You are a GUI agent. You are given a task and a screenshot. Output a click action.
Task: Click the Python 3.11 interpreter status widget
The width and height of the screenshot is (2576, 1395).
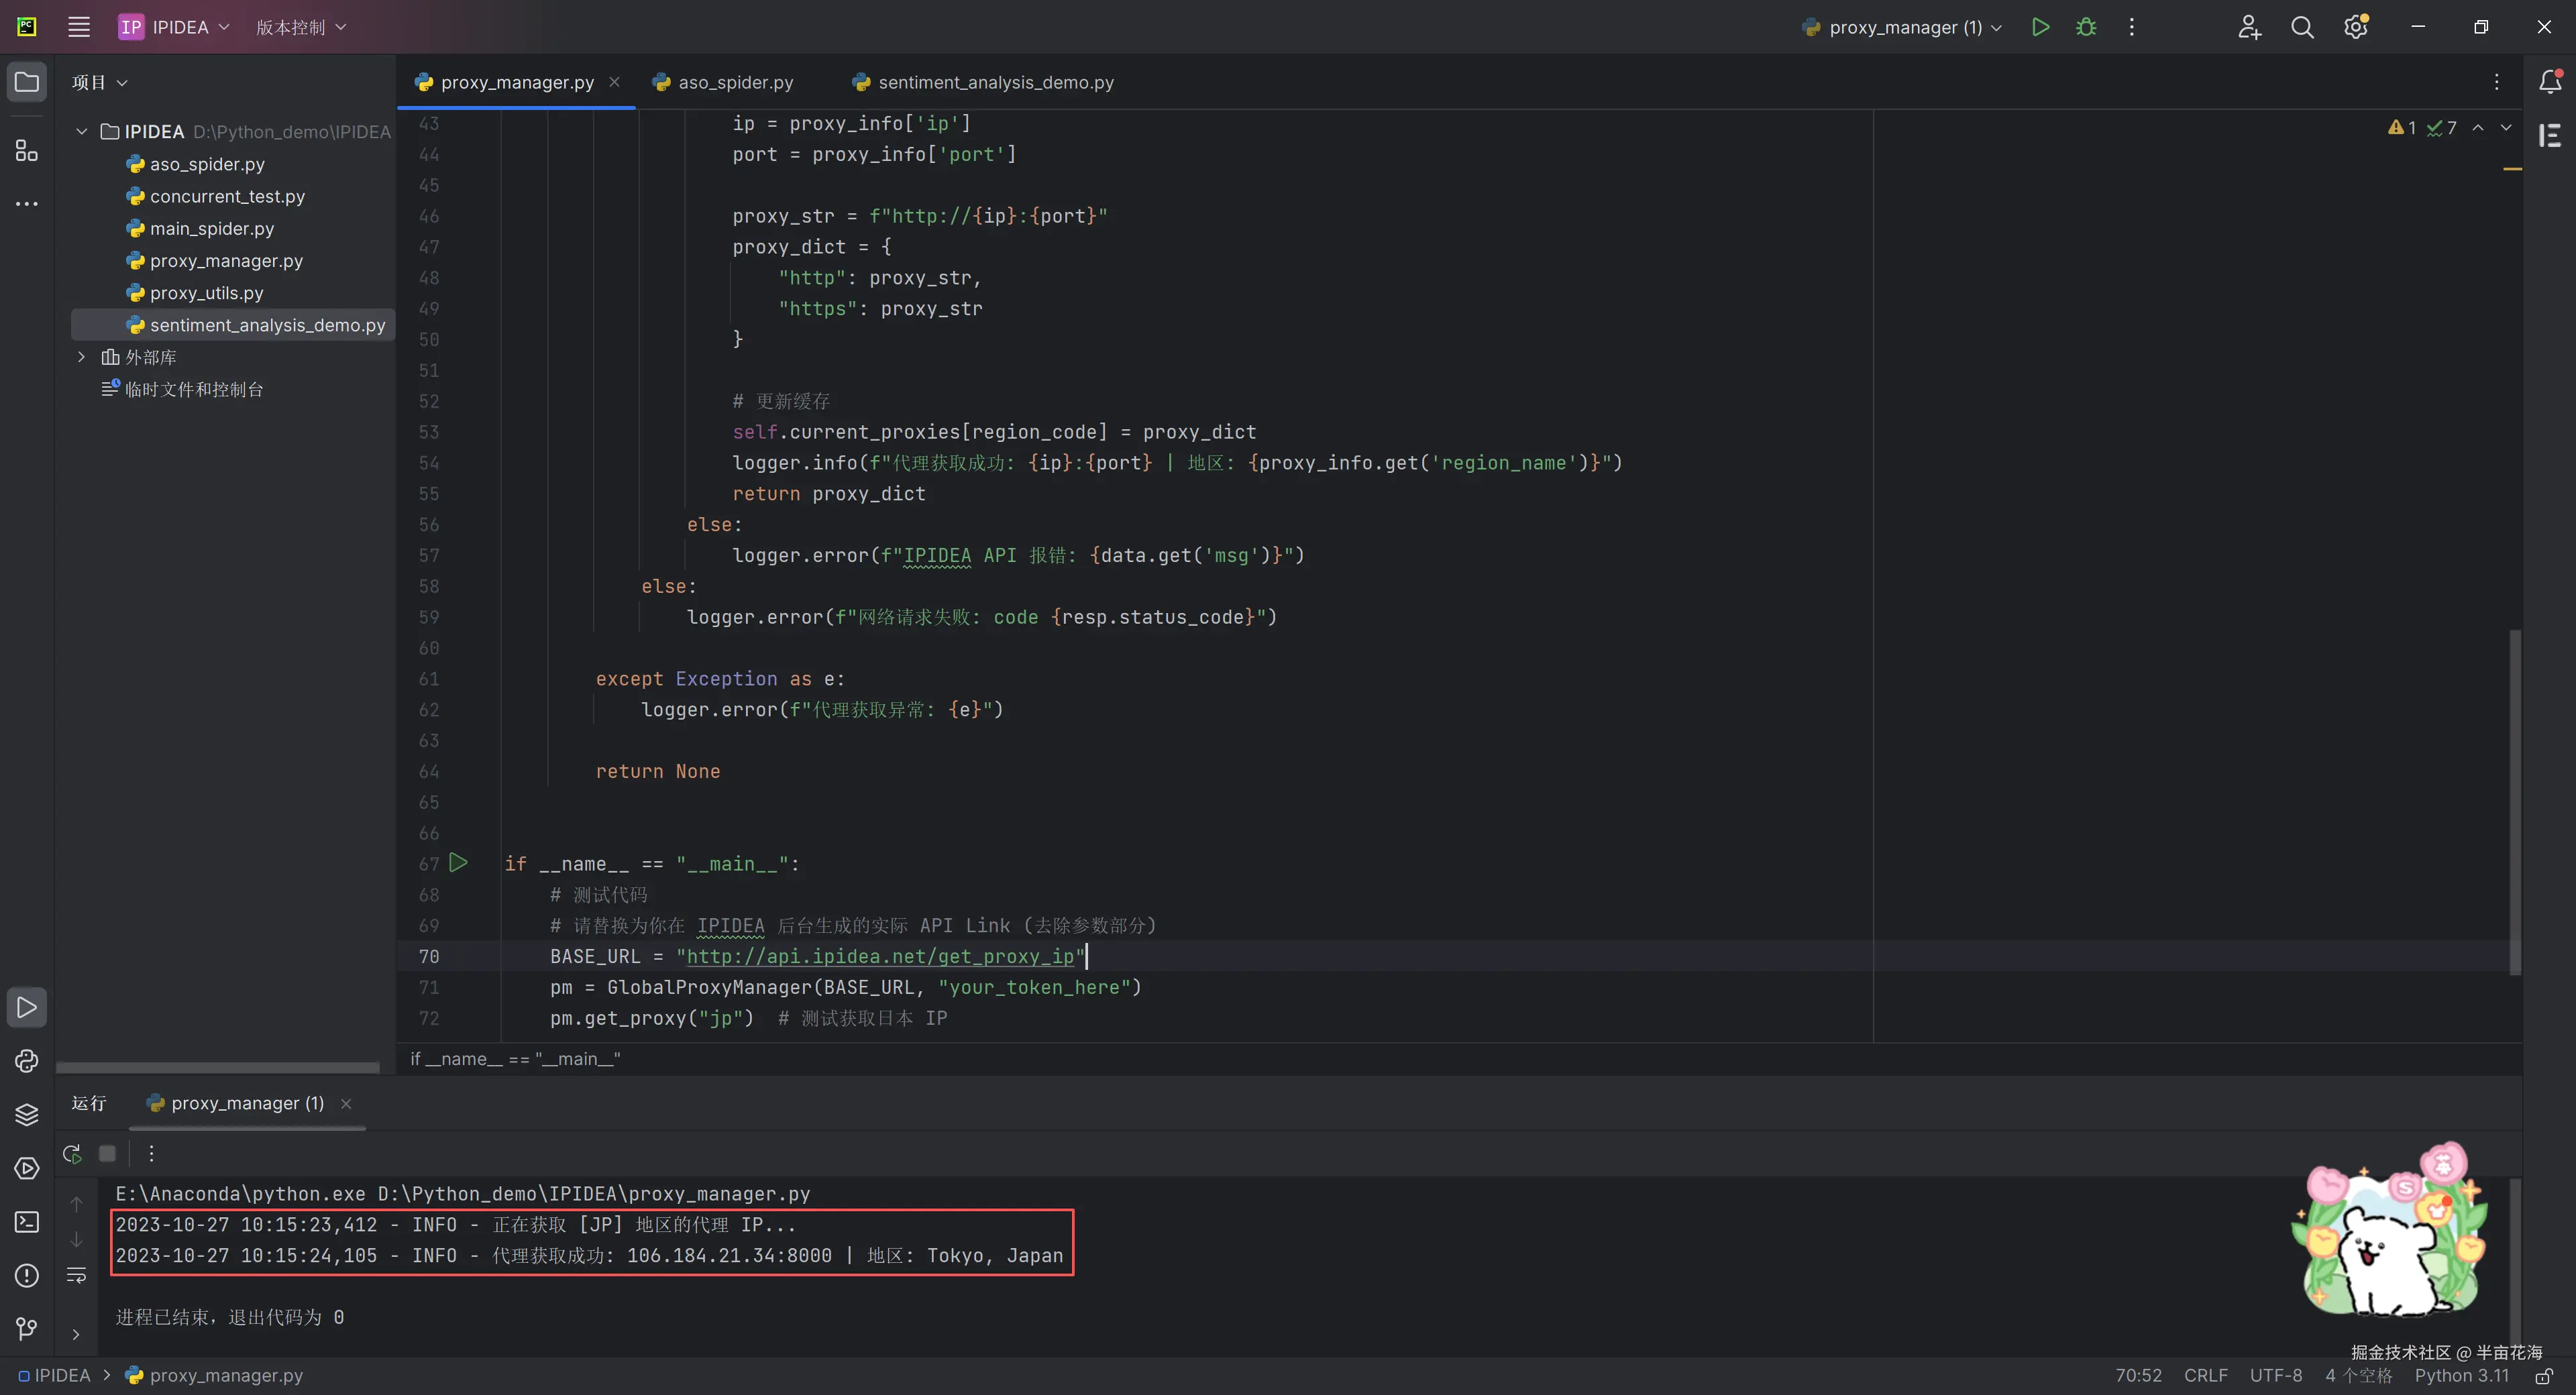tap(2461, 1376)
